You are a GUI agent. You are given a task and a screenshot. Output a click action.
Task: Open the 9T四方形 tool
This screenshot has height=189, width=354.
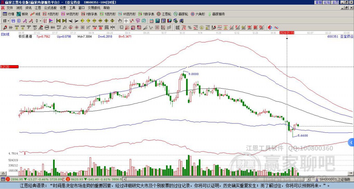coord(127,14)
